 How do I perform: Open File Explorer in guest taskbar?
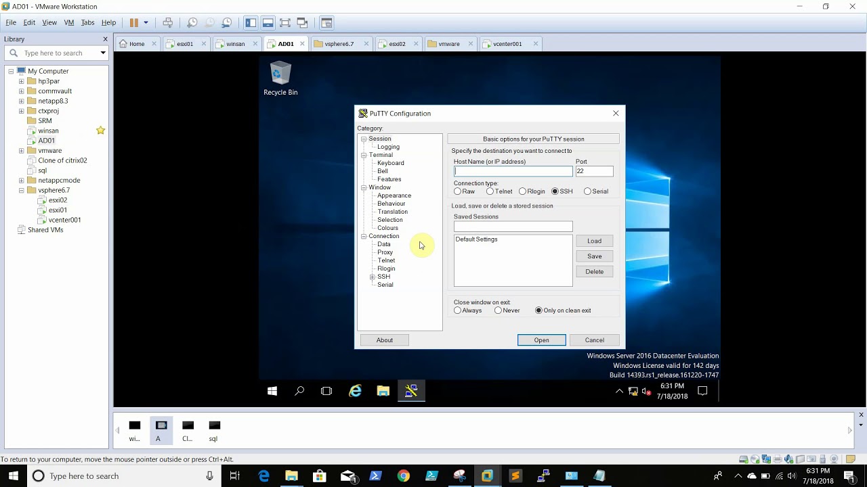point(383,391)
